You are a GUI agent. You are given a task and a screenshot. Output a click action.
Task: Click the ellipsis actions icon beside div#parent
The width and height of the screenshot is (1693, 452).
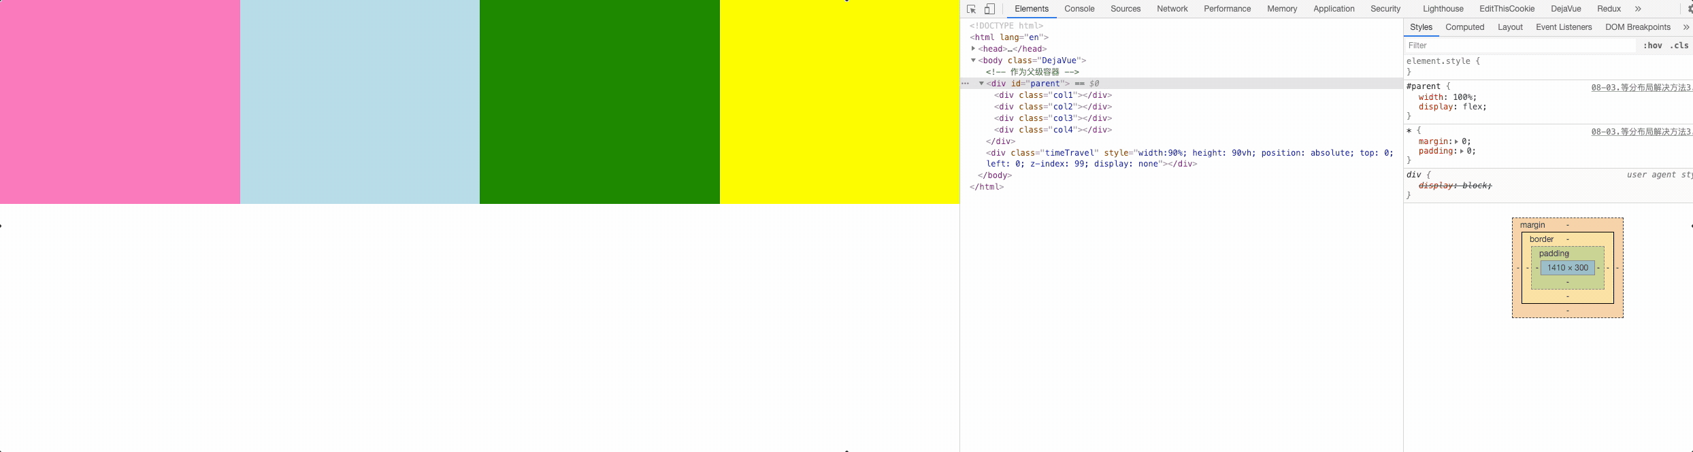pyautogui.click(x=965, y=84)
